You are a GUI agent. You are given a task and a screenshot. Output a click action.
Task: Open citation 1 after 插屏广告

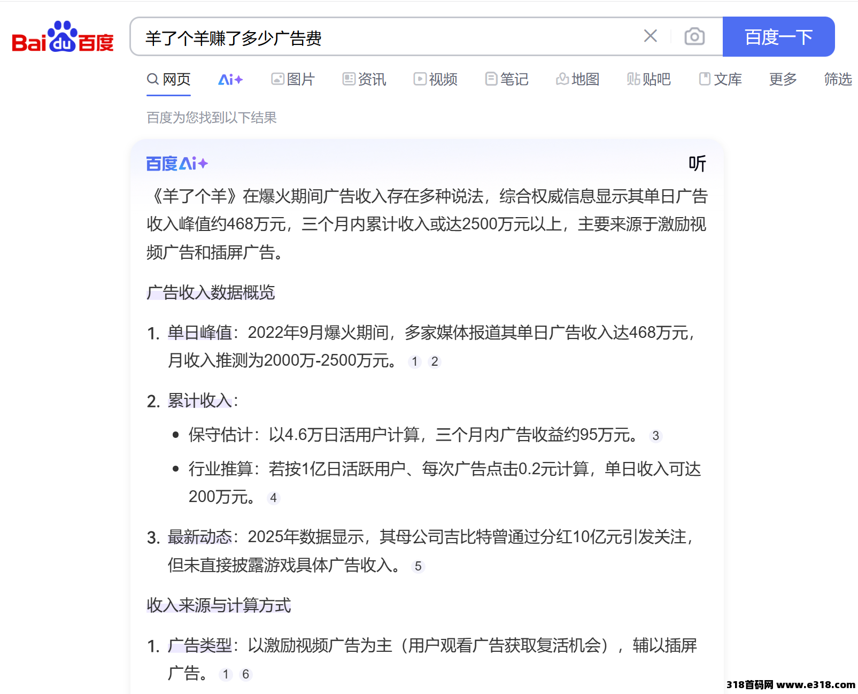(x=226, y=674)
